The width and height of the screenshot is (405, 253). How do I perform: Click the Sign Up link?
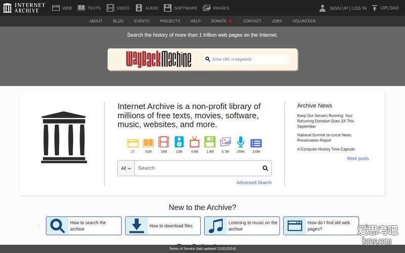coord(339,8)
